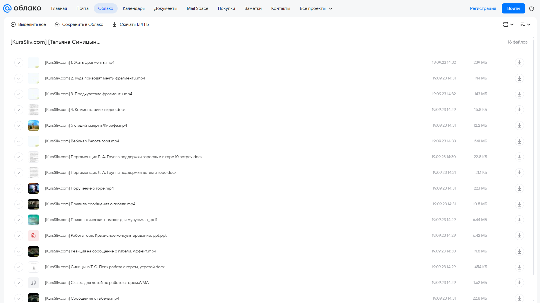Check the 'Правила сообщения о гибели.mp4' row

click(x=19, y=204)
